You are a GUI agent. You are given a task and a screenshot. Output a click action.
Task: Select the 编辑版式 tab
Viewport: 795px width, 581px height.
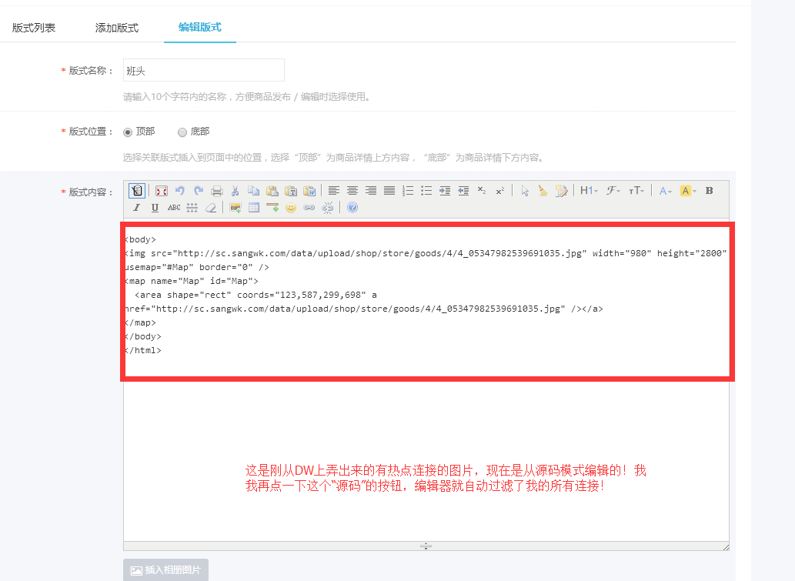(x=200, y=28)
